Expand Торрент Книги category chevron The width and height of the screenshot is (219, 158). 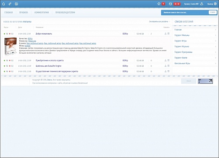(x=215, y=58)
